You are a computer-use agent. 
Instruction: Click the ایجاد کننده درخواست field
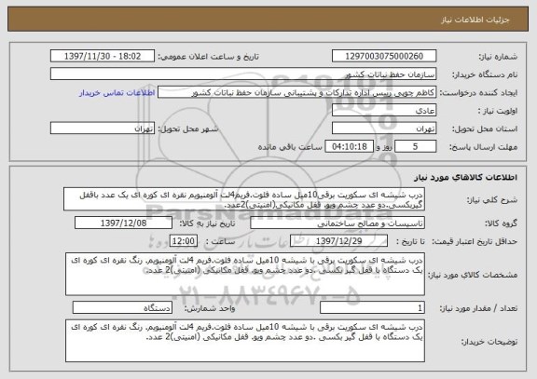pyautogui.click(x=296, y=92)
